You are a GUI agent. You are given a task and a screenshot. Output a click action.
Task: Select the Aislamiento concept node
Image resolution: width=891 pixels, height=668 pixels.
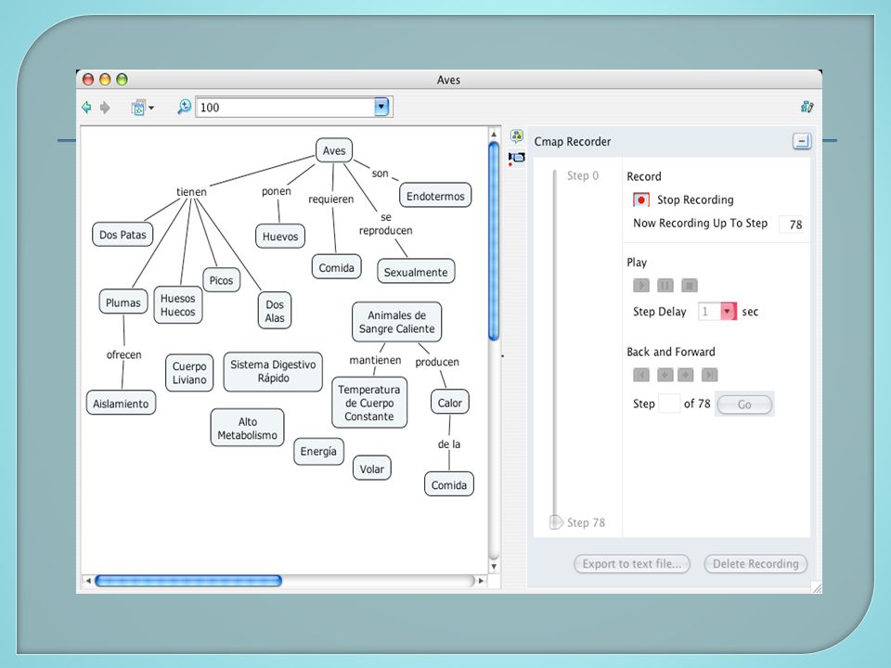tap(121, 404)
